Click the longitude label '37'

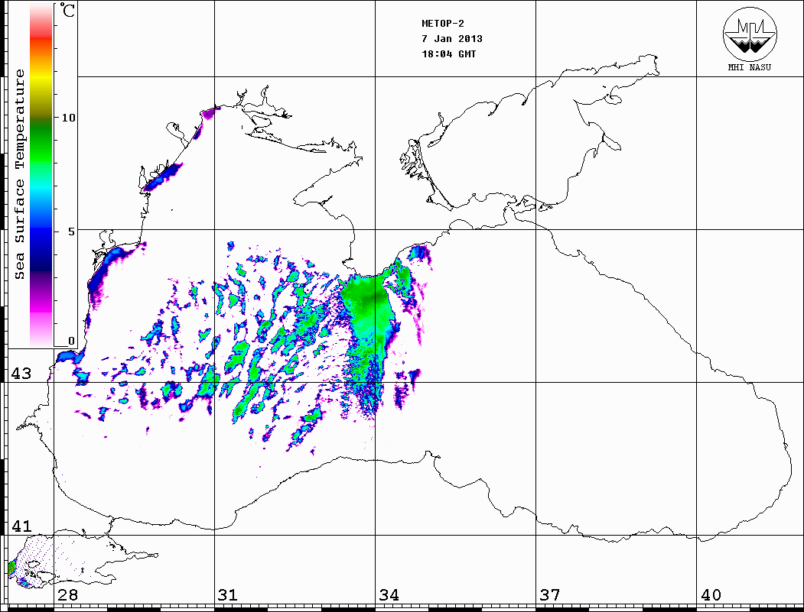pos(550,595)
